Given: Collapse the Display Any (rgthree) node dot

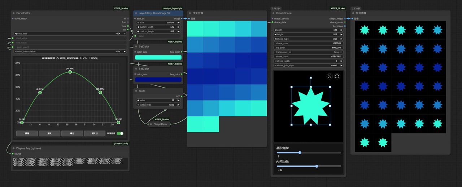Looking at the screenshot, I should pos(13,148).
